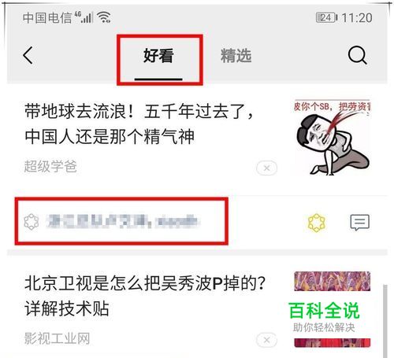Image resolution: width=394 pixels, height=358 pixels.
Task: Tap the WiFi status icon
Action: 104,17
